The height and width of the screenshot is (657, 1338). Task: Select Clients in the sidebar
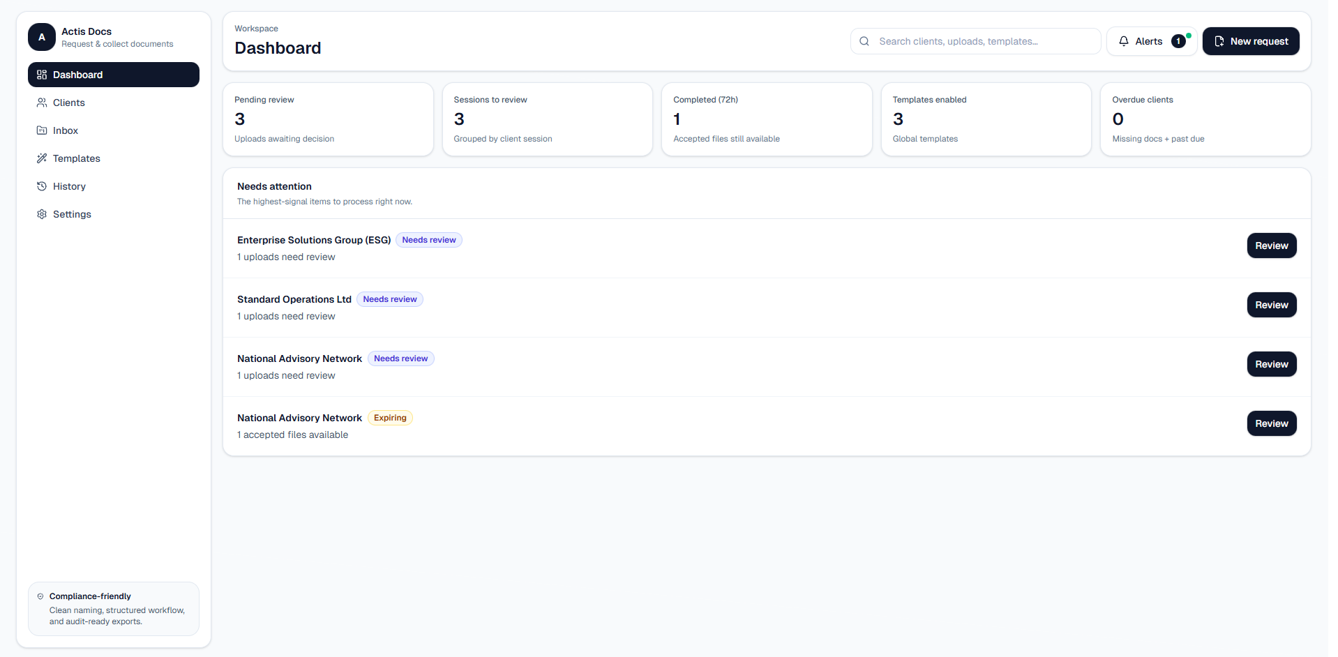[69, 103]
